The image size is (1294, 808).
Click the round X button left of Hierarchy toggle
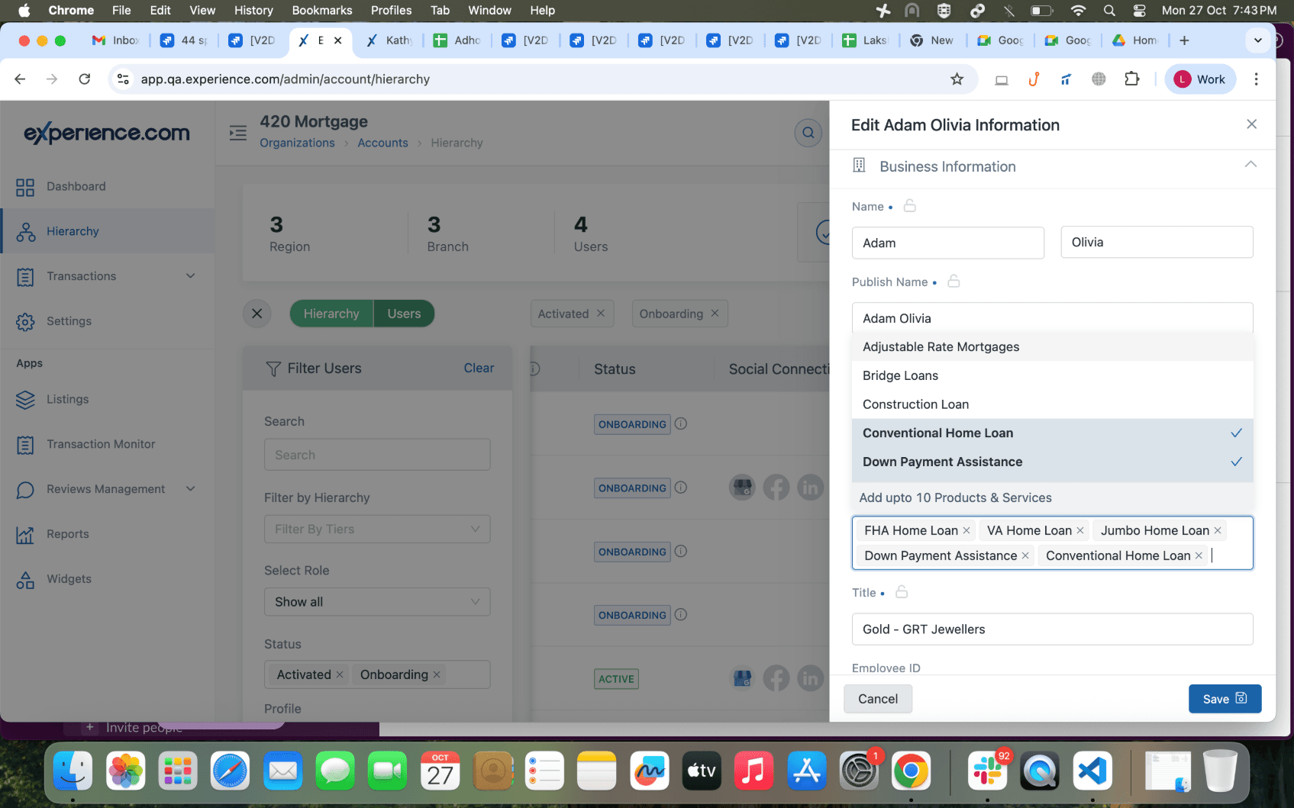257,314
